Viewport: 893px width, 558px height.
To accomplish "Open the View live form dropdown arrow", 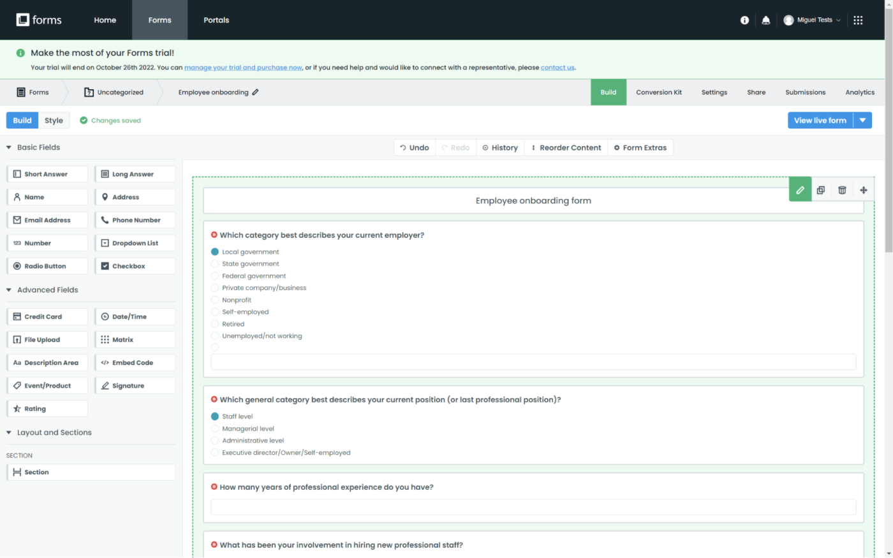I will click(x=862, y=121).
